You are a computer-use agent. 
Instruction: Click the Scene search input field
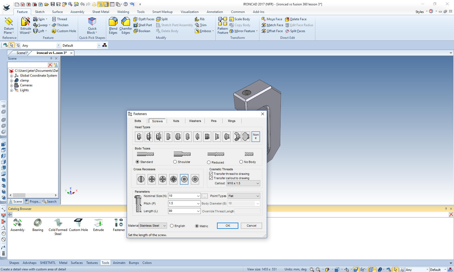pyautogui.click(x=28, y=65)
